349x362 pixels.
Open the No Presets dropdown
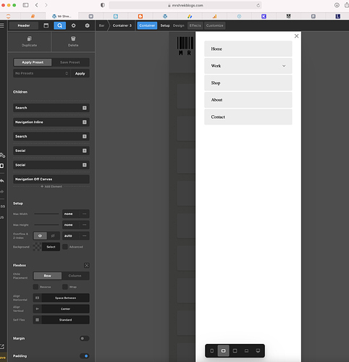(41, 73)
